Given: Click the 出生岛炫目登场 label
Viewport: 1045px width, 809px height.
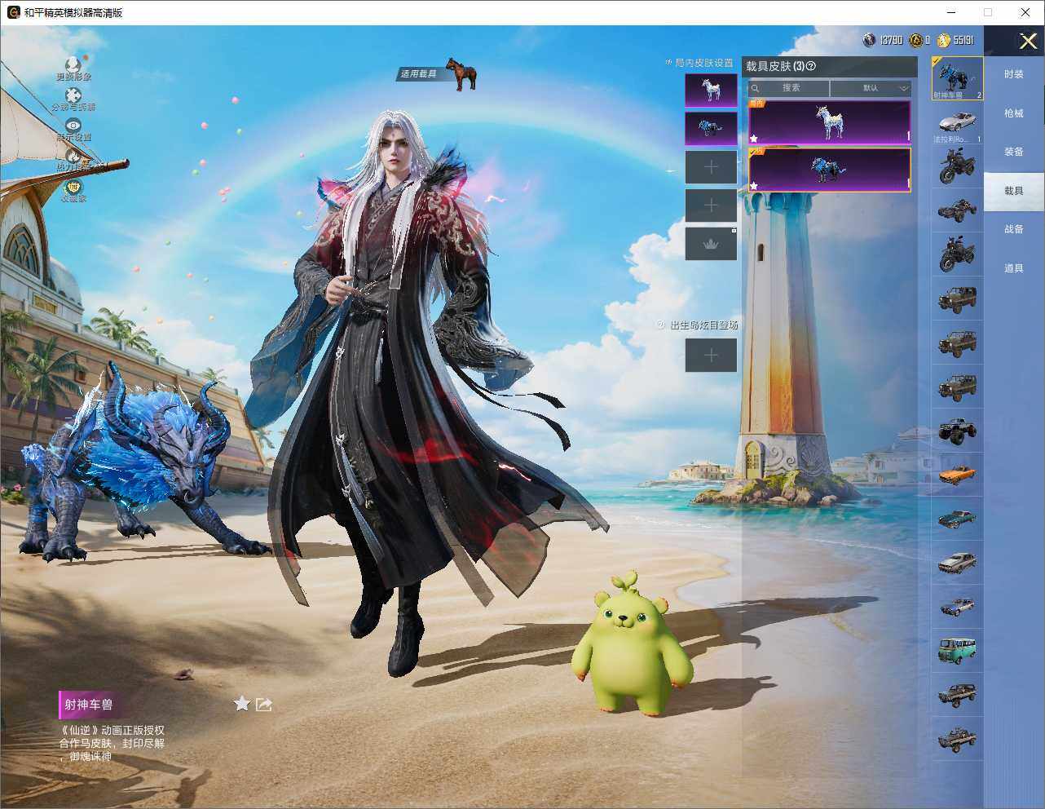Looking at the screenshot, I should click(704, 325).
